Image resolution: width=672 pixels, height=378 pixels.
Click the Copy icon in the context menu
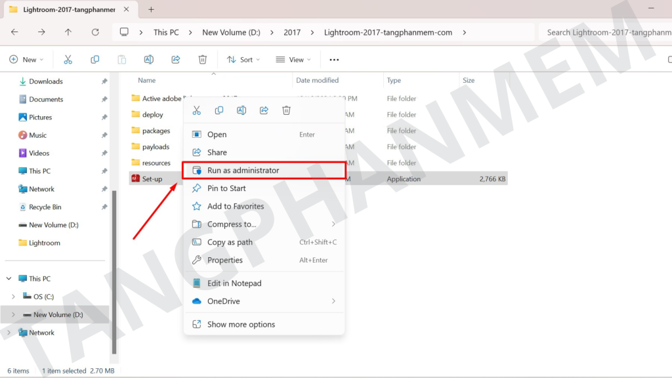tap(219, 110)
